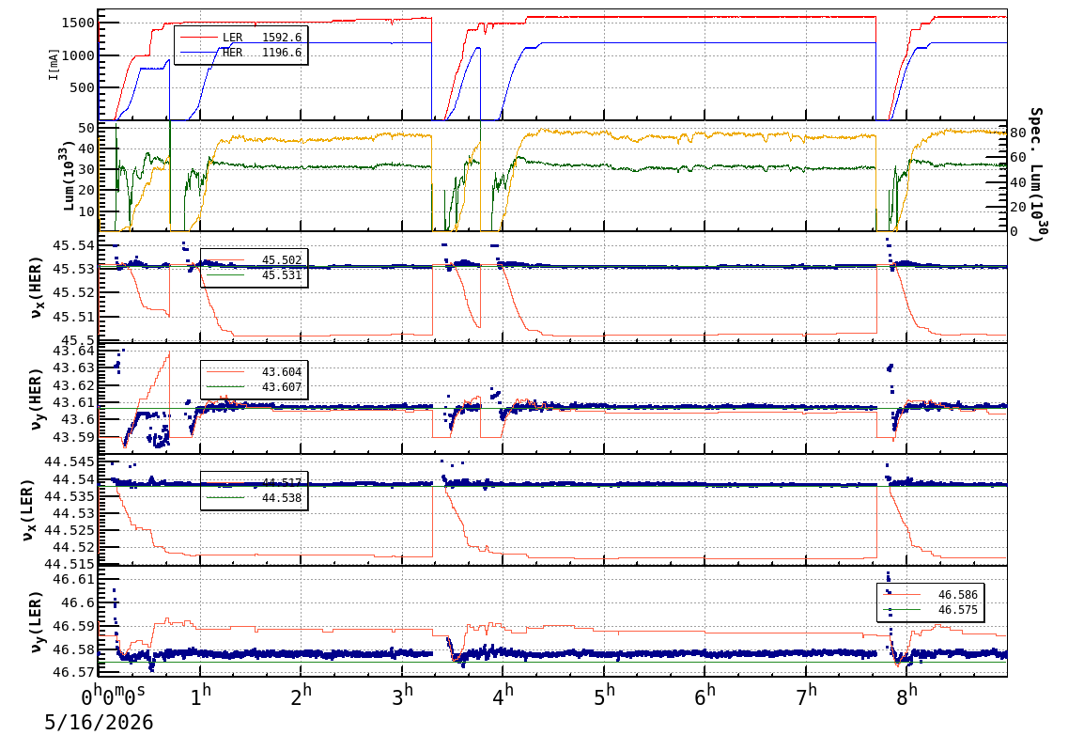Viewport: 1084px width, 735px height.
Task: Click the 46.61 tick on the νy(LER) axis
Action: tap(74, 579)
